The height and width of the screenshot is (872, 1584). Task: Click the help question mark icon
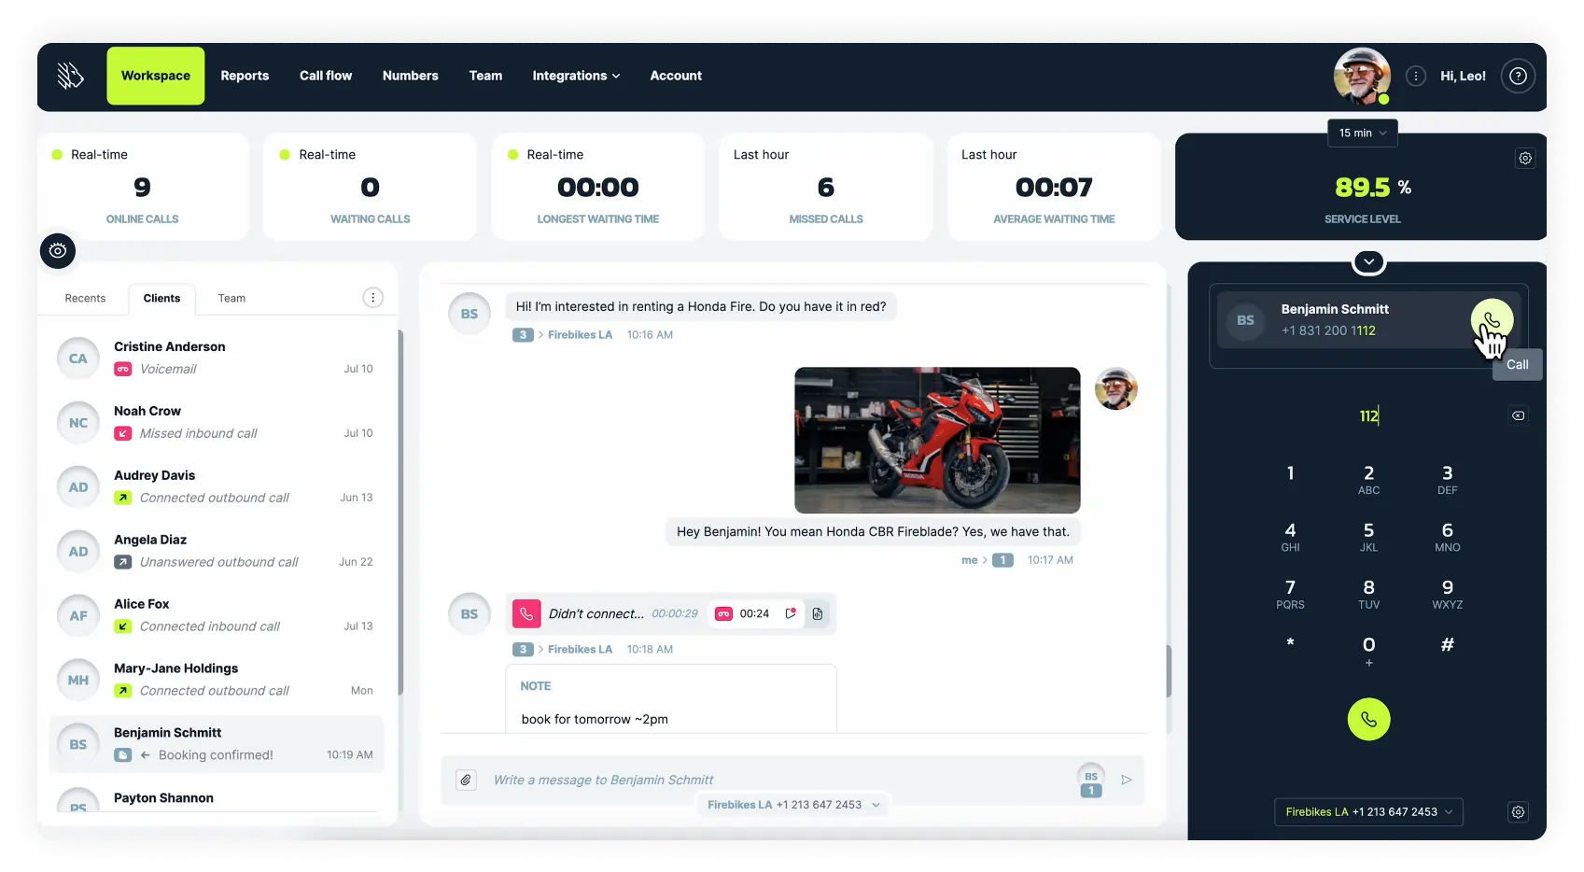click(x=1518, y=77)
